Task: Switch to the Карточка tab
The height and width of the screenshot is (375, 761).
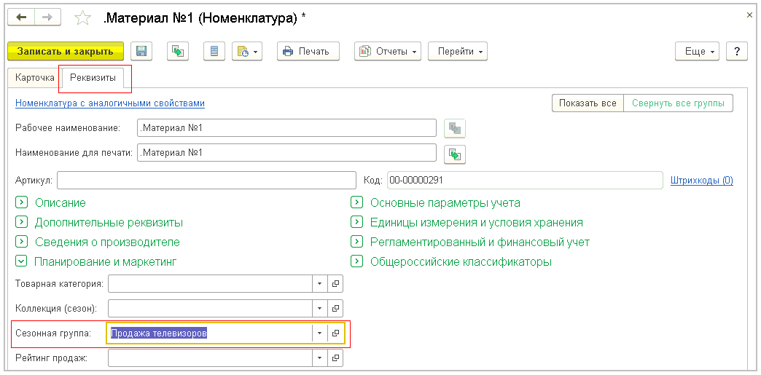Action: (x=35, y=77)
